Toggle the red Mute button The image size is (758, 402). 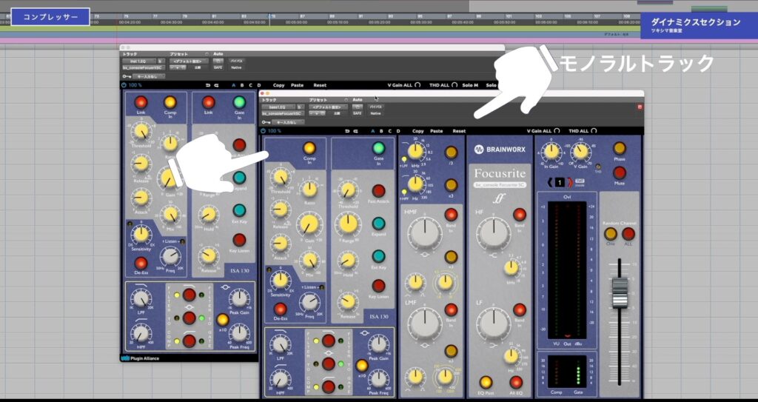point(620,172)
